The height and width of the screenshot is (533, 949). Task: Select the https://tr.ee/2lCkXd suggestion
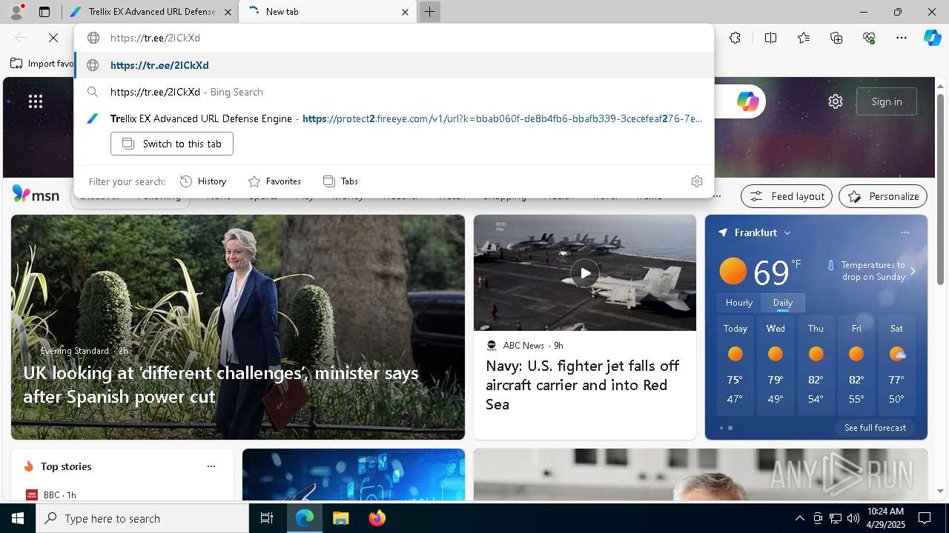coord(394,65)
